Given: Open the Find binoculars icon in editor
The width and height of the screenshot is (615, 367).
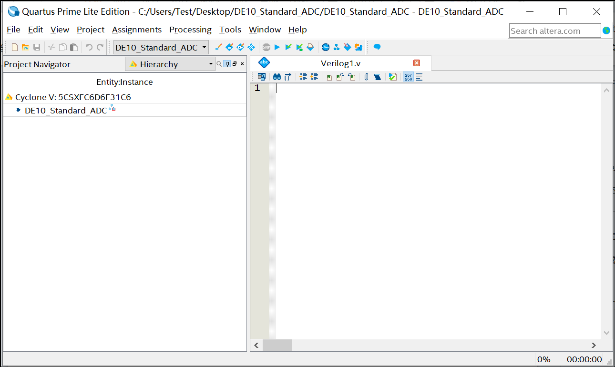Looking at the screenshot, I should tap(277, 77).
